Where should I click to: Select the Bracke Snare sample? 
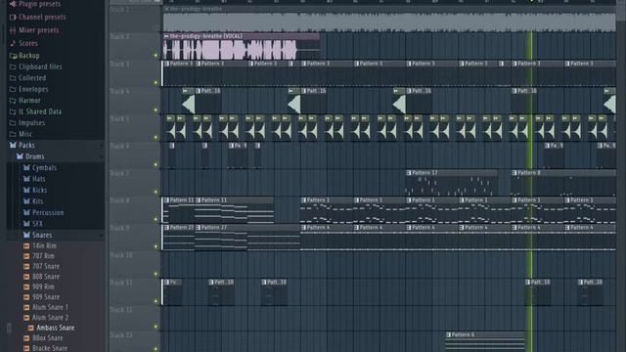pyautogui.click(x=50, y=348)
